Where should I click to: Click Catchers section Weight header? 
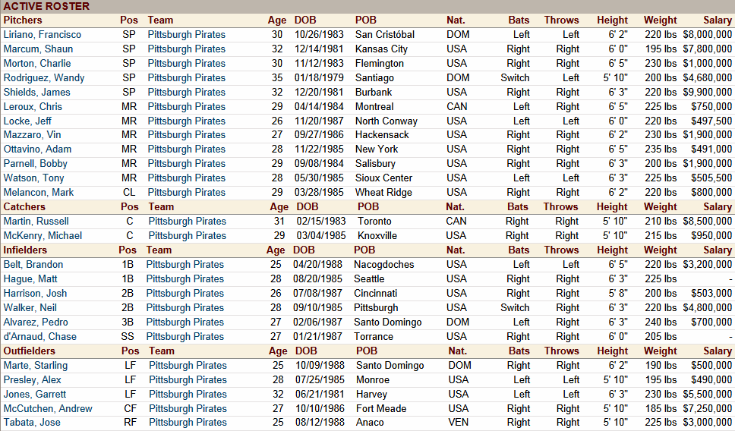click(x=661, y=207)
